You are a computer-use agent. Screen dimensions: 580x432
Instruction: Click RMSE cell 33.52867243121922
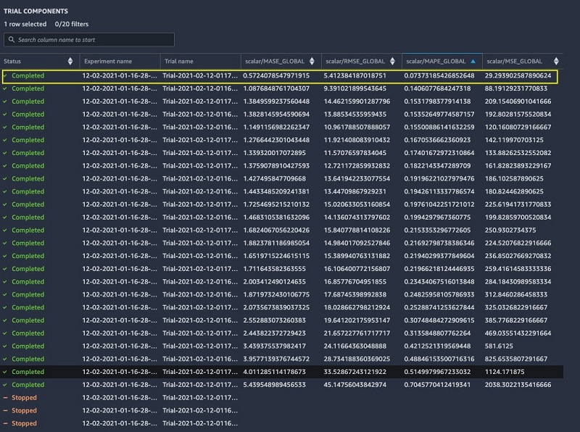tap(355, 372)
